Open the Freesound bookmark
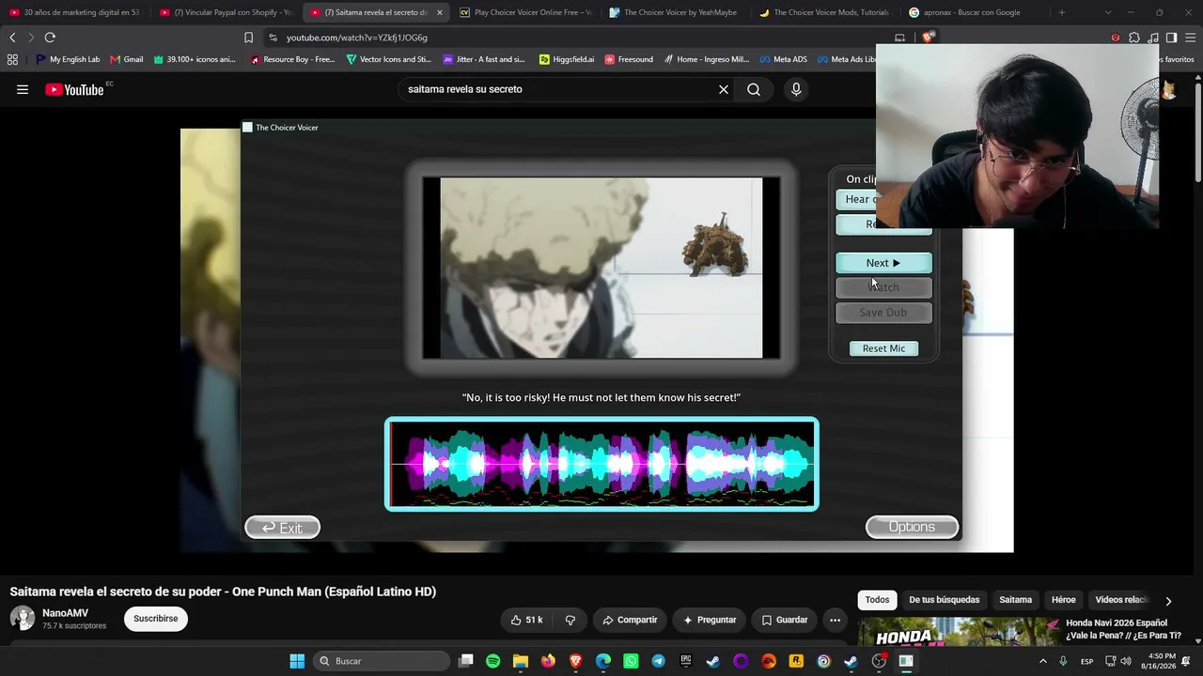 click(629, 59)
